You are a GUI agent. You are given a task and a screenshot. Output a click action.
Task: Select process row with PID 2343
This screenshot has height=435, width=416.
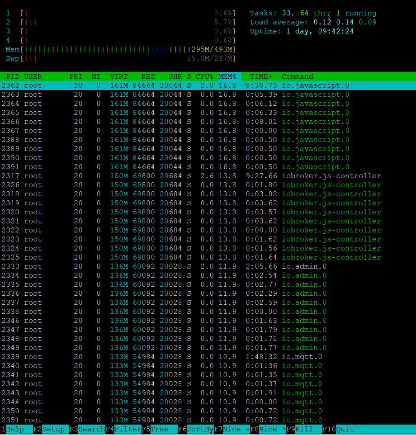click(x=208, y=393)
